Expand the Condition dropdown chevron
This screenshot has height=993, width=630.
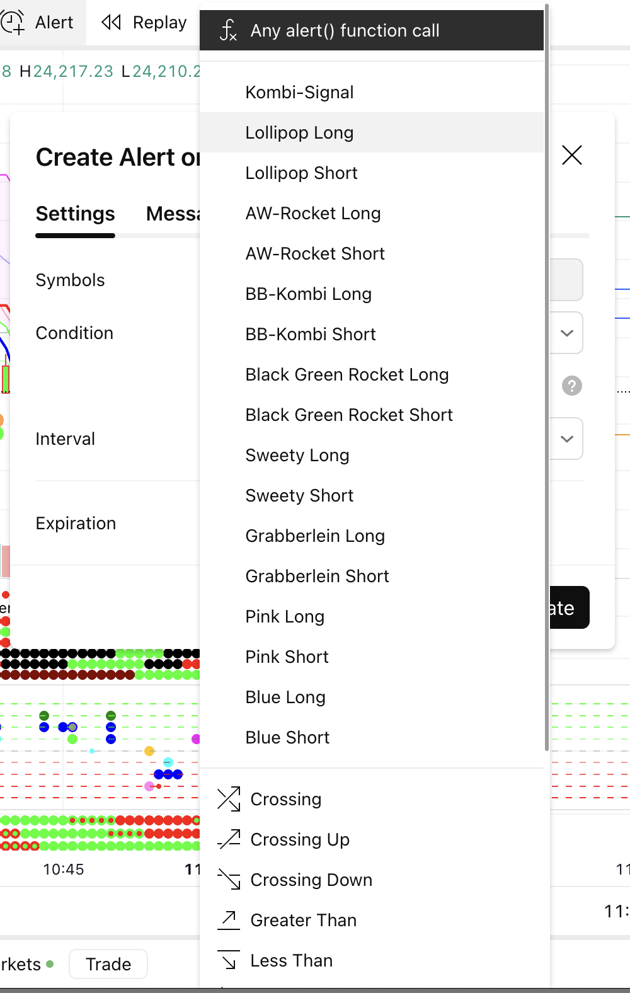(x=567, y=333)
